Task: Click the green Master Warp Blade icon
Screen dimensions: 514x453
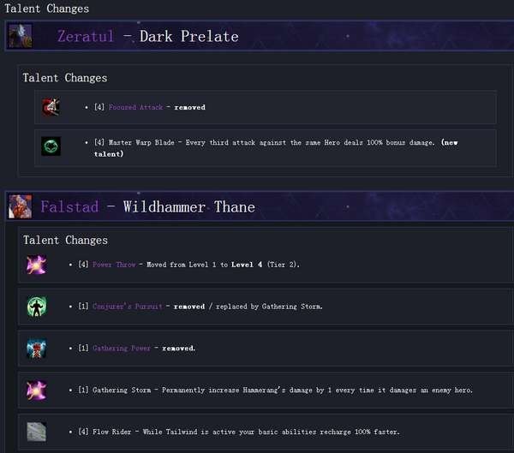Action: pos(51,146)
